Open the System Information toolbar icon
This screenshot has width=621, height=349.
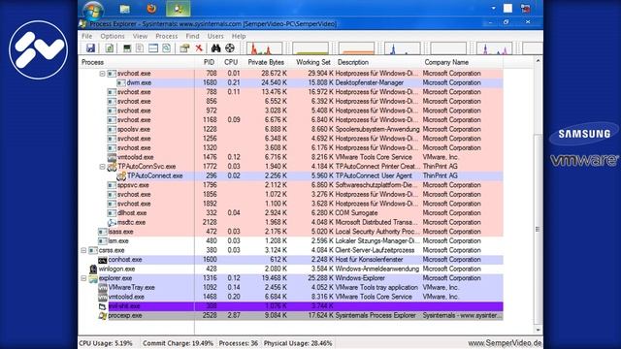(127, 48)
